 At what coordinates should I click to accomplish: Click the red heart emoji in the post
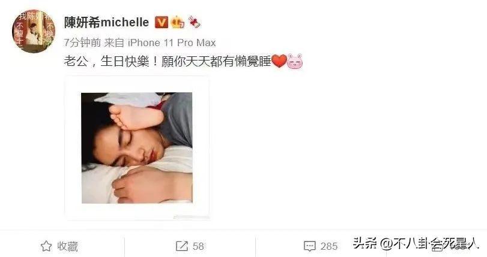pos(279,61)
